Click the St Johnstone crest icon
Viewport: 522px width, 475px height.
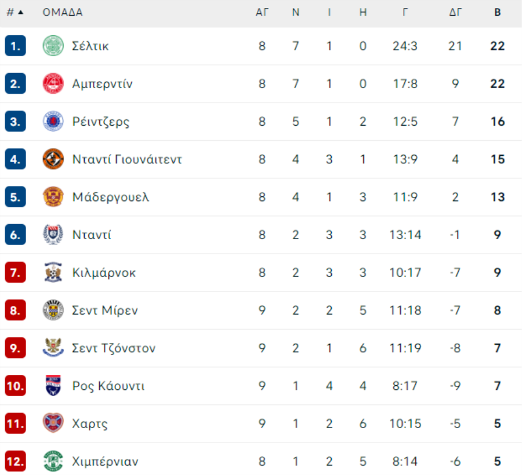(x=53, y=348)
